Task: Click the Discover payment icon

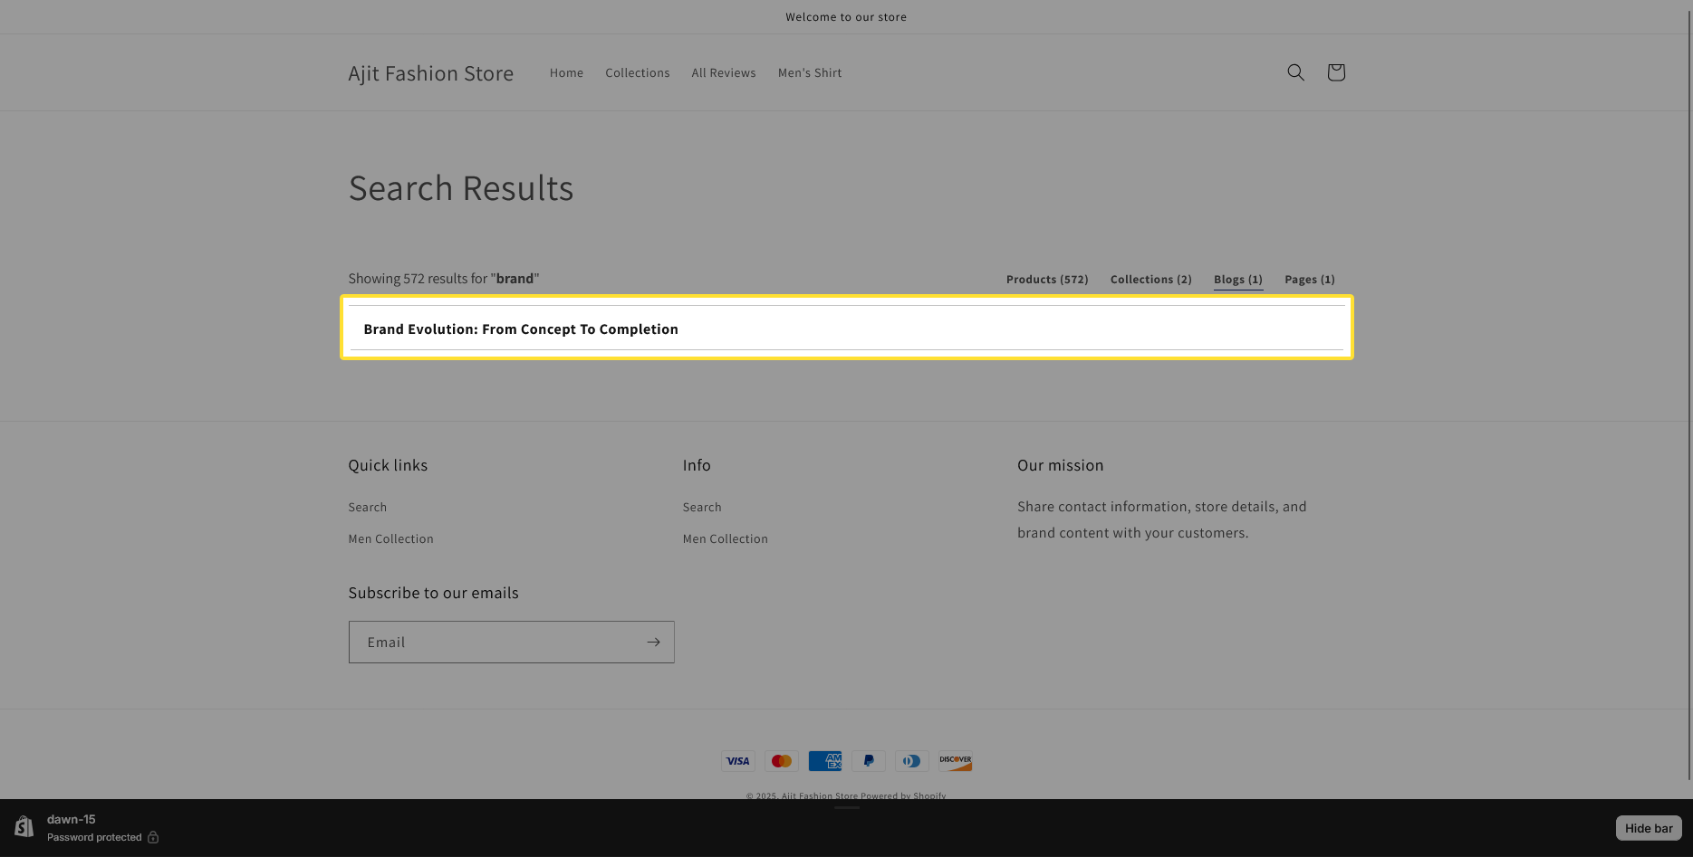Action: click(955, 761)
